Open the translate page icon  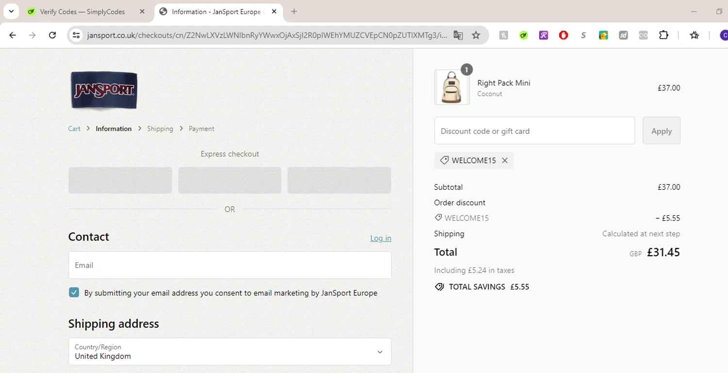pos(458,35)
